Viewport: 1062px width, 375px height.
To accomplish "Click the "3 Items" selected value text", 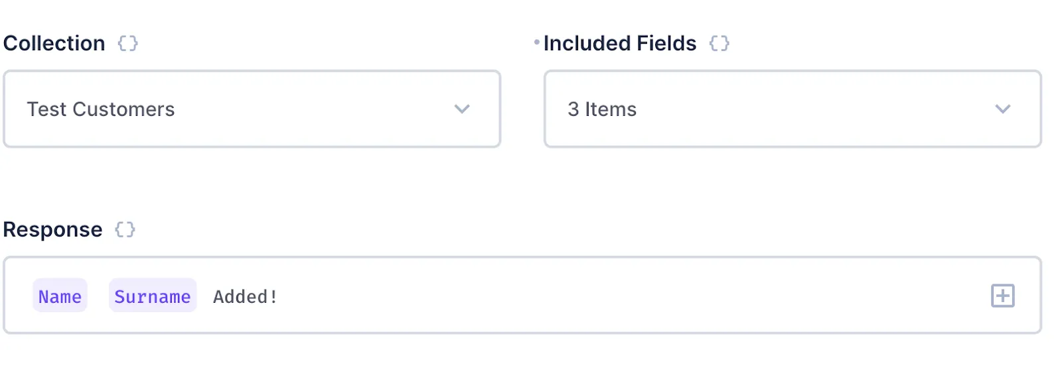I will tap(602, 109).
